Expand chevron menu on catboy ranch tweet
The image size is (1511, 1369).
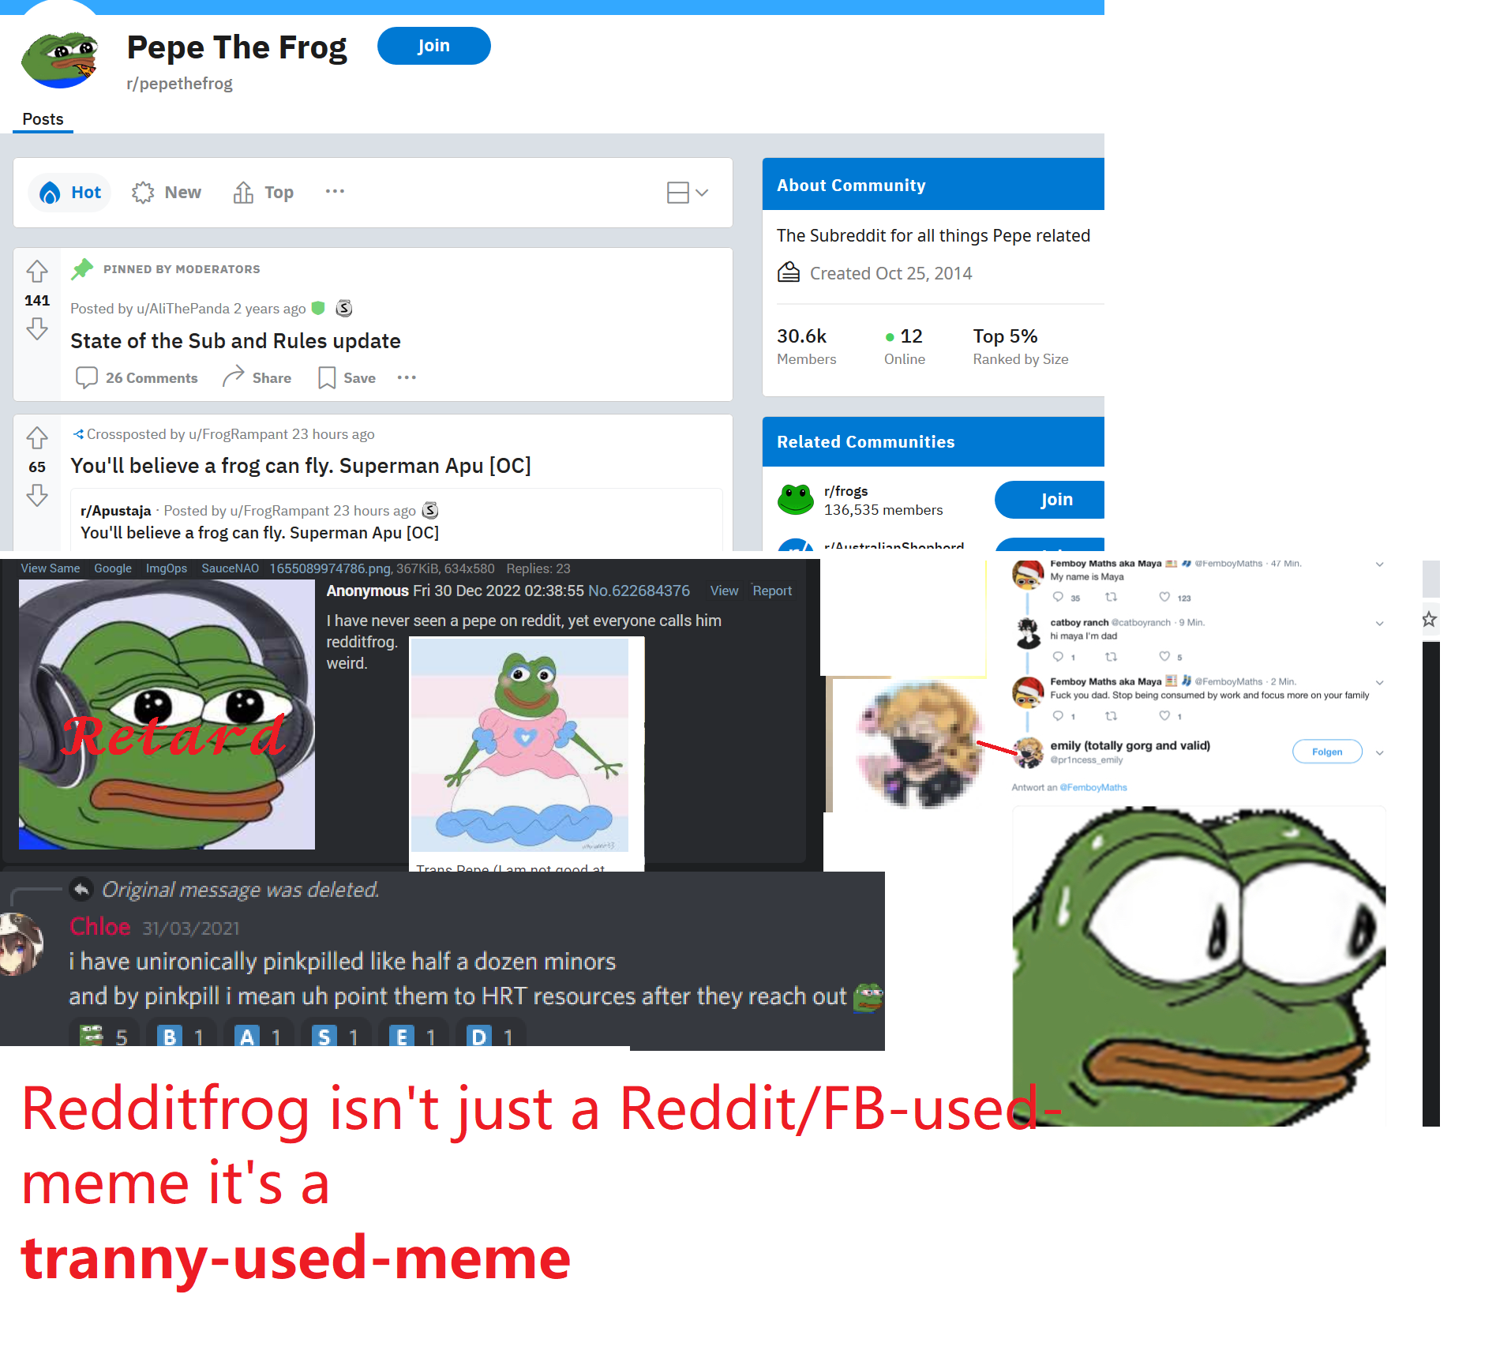(1379, 624)
